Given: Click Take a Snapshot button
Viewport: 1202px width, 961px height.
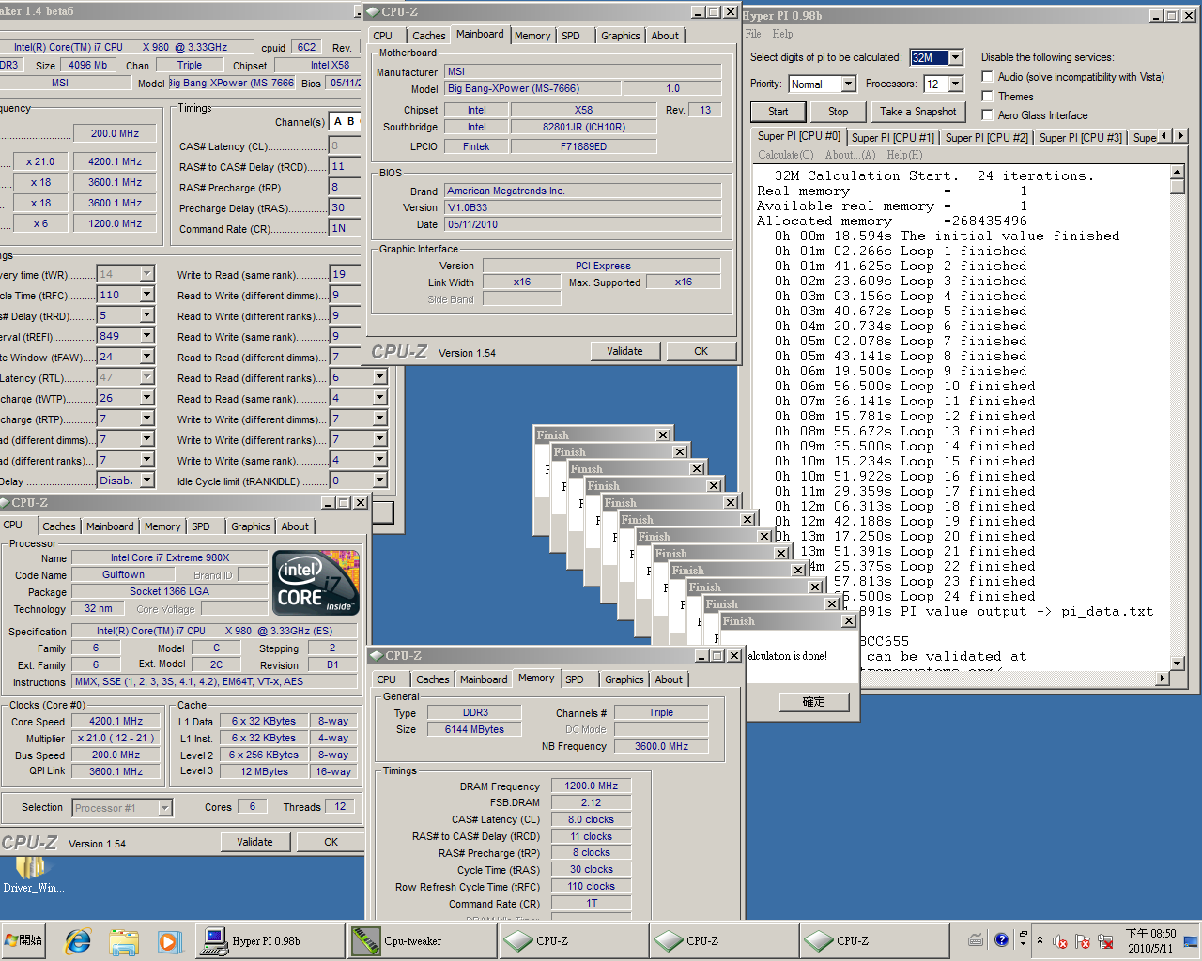Looking at the screenshot, I should pyautogui.click(x=917, y=112).
